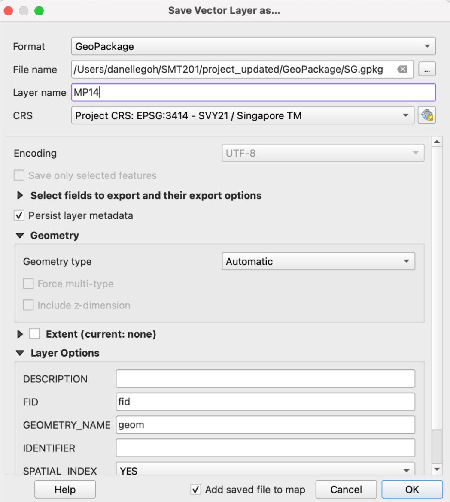450x502 pixels.
Task: Collapse the Geometry section
Action: [20, 236]
